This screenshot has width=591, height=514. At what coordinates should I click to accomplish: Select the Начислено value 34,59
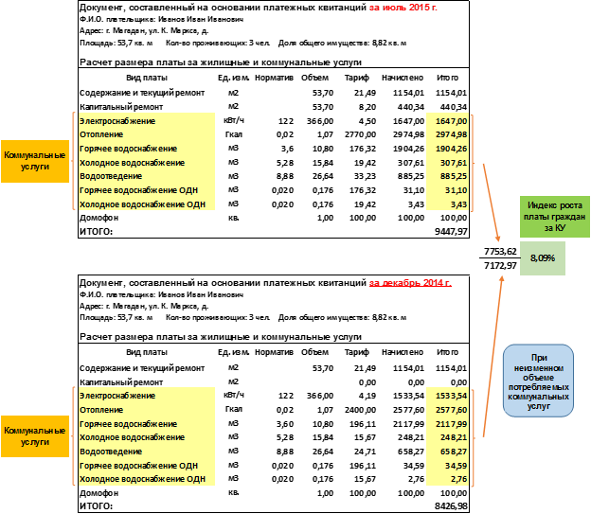tap(414, 466)
